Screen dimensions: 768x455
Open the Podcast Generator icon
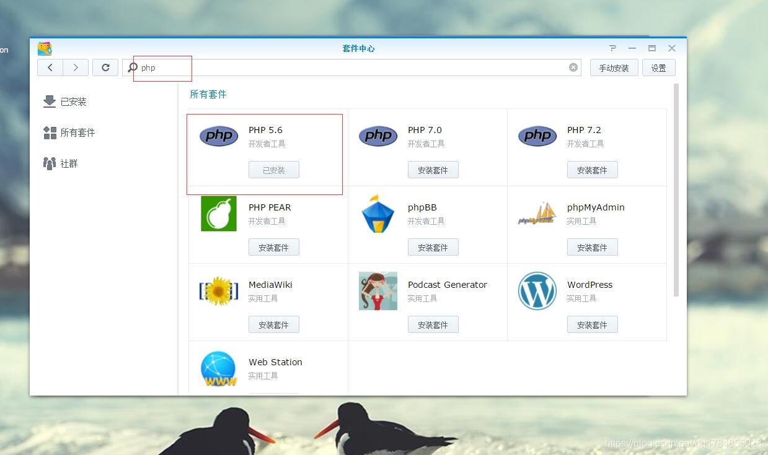point(377,291)
